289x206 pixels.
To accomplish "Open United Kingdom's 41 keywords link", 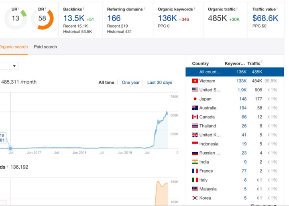I will [x=244, y=135].
